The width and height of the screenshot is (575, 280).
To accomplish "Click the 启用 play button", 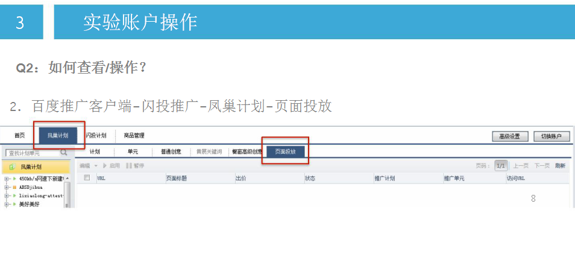I will [x=111, y=166].
